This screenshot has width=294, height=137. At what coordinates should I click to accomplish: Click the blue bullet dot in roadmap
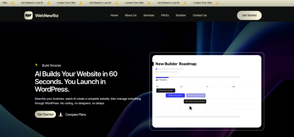pyautogui.click(x=156, y=69)
